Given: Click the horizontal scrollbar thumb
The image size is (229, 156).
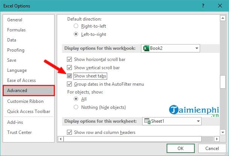Looking at the screenshot, I should [x=133, y=139].
